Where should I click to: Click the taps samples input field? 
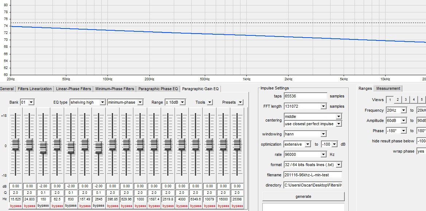pyautogui.click(x=305, y=96)
